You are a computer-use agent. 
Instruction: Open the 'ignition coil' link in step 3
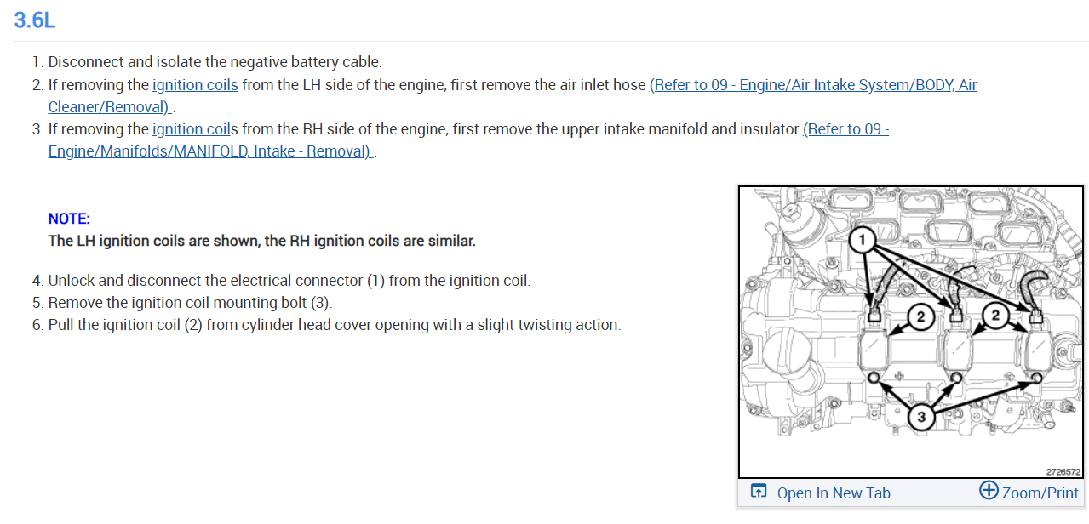191,129
